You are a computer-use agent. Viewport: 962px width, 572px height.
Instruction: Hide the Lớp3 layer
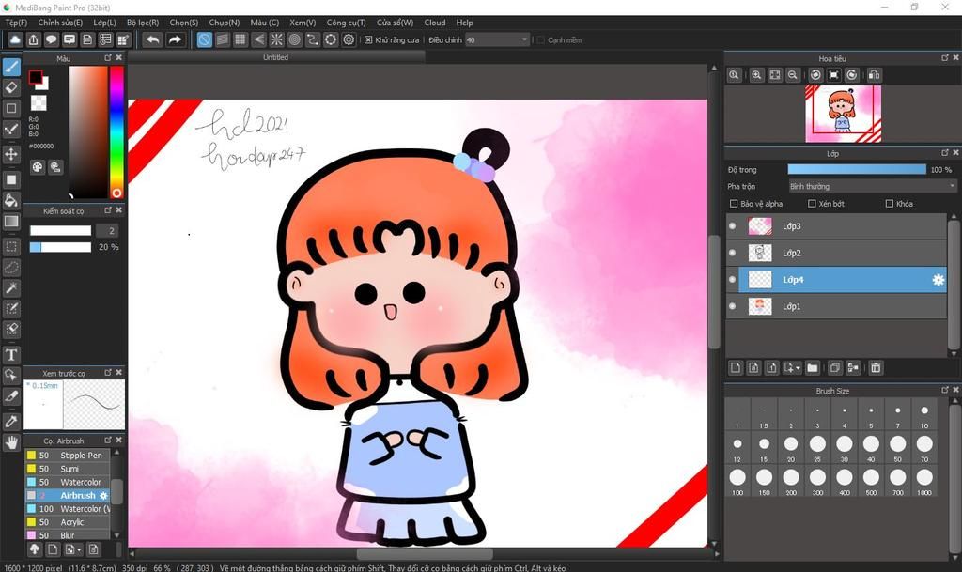coord(733,226)
